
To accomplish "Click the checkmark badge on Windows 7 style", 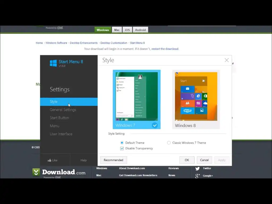I will click(155, 125).
